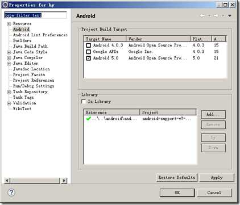240x205 pixels.
Task: Click the Add... library button
Action: [x=213, y=115]
